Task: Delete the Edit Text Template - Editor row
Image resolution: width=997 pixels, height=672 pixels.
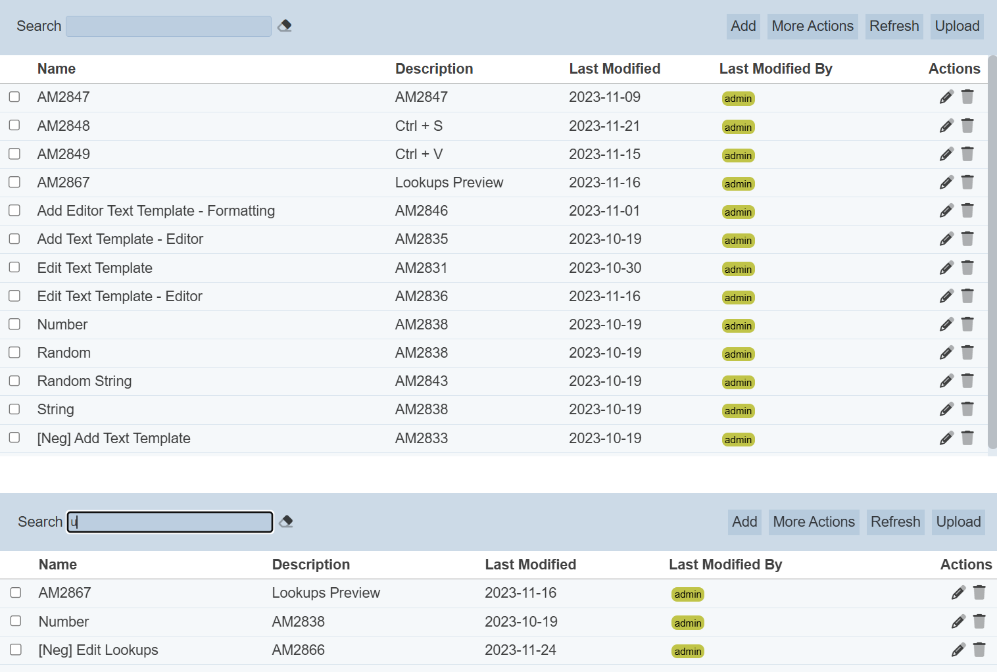Action: (x=967, y=296)
